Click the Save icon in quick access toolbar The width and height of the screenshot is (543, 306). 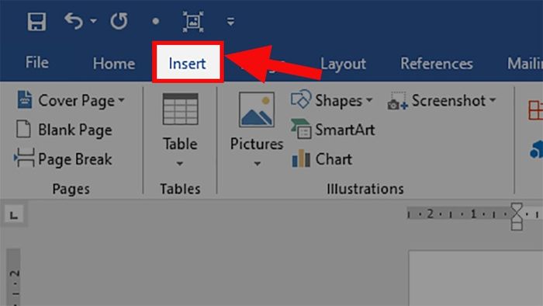pyautogui.click(x=36, y=22)
